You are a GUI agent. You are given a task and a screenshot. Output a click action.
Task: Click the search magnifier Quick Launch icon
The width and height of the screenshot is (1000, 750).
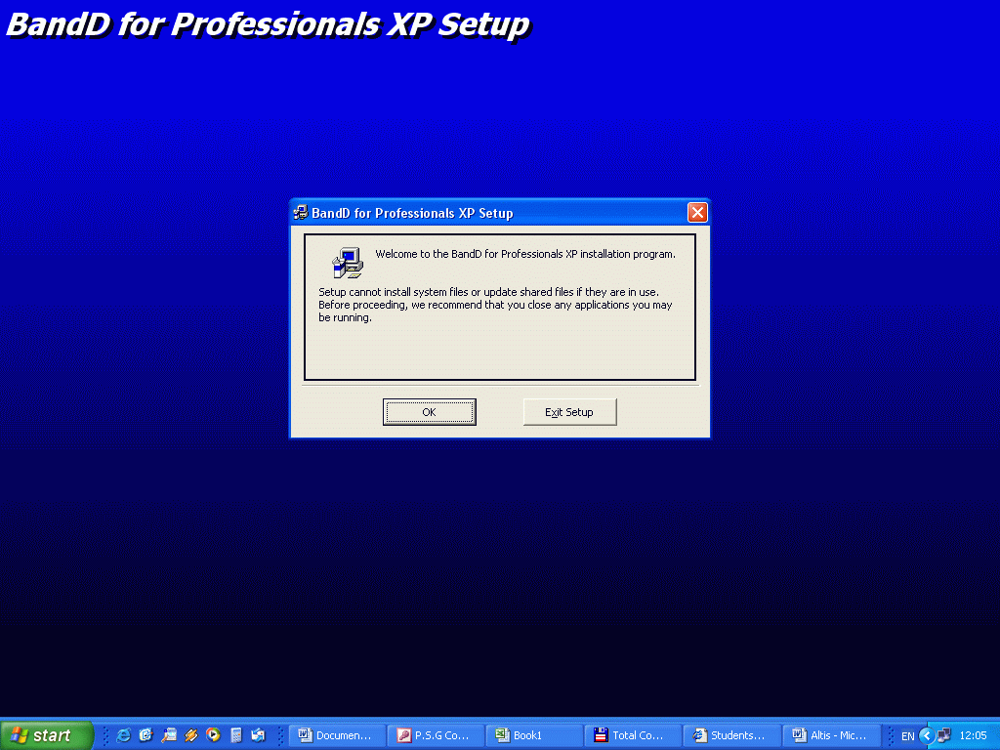point(168,735)
